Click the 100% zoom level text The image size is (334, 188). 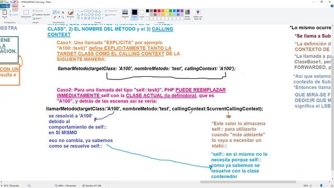(305, 186)
